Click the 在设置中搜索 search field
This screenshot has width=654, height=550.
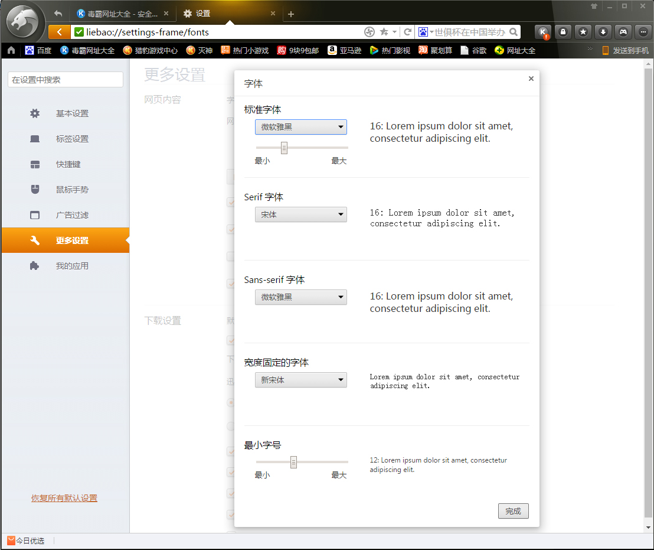(x=65, y=79)
